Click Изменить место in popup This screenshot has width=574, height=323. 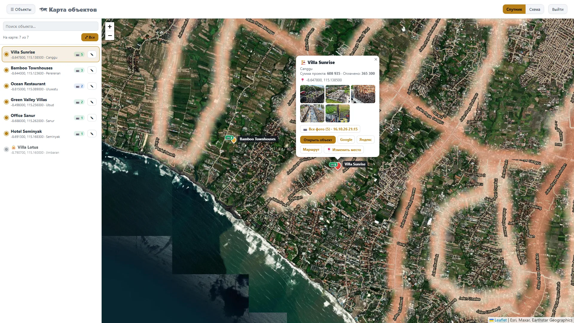pyautogui.click(x=344, y=150)
